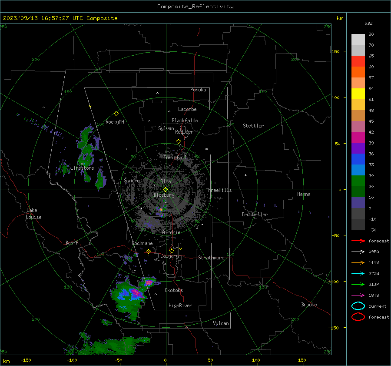Image resolution: width=391 pixels, height=366 pixels.
Task: Click the ThreeHills city label
Action: click(219, 190)
